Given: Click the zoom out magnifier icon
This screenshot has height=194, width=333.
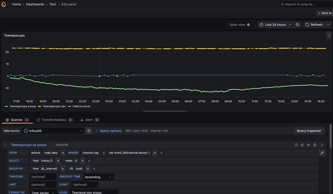Looking at the screenshot, I should click(298, 24).
